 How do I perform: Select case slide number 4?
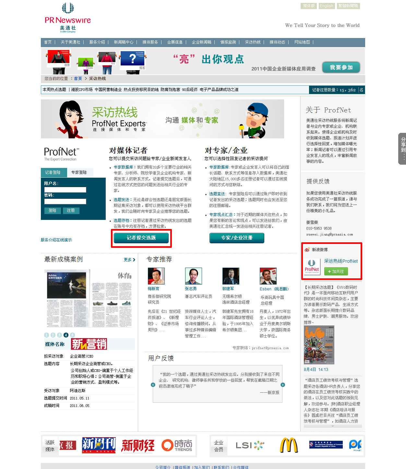[x=66, y=335]
